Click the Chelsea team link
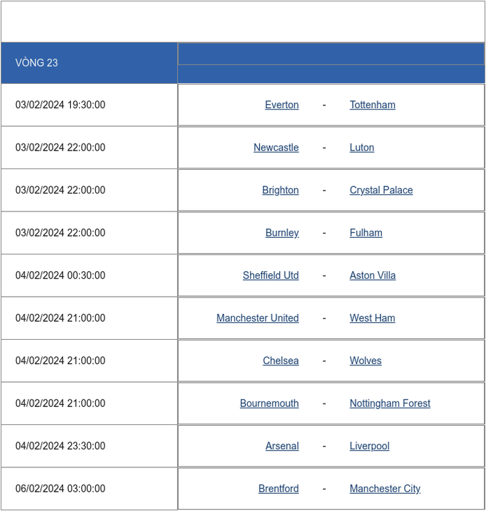The height and width of the screenshot is (511, 486). coord(280,361)
